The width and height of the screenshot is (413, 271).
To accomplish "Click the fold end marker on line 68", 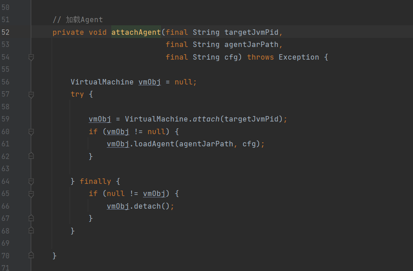I will [x=31, y=231].
